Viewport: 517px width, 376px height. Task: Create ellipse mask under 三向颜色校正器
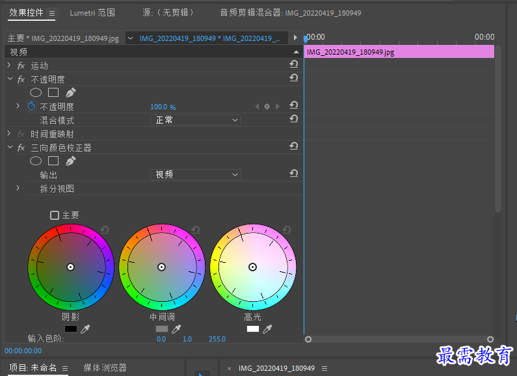[x=36, y=161]
